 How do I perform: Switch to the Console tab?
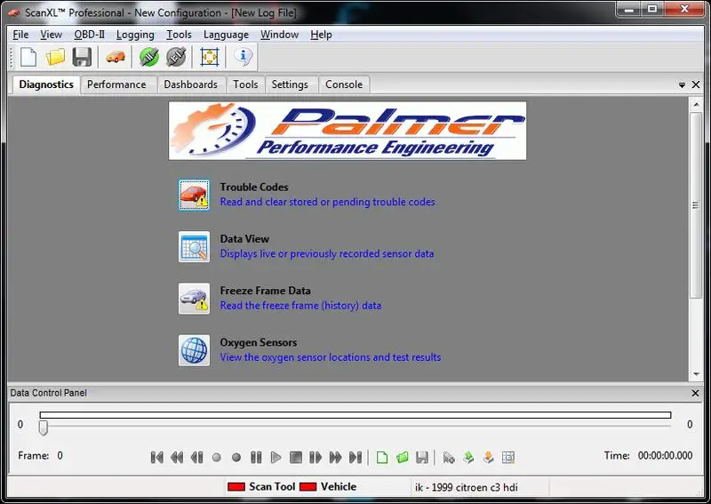click(344, 84)
